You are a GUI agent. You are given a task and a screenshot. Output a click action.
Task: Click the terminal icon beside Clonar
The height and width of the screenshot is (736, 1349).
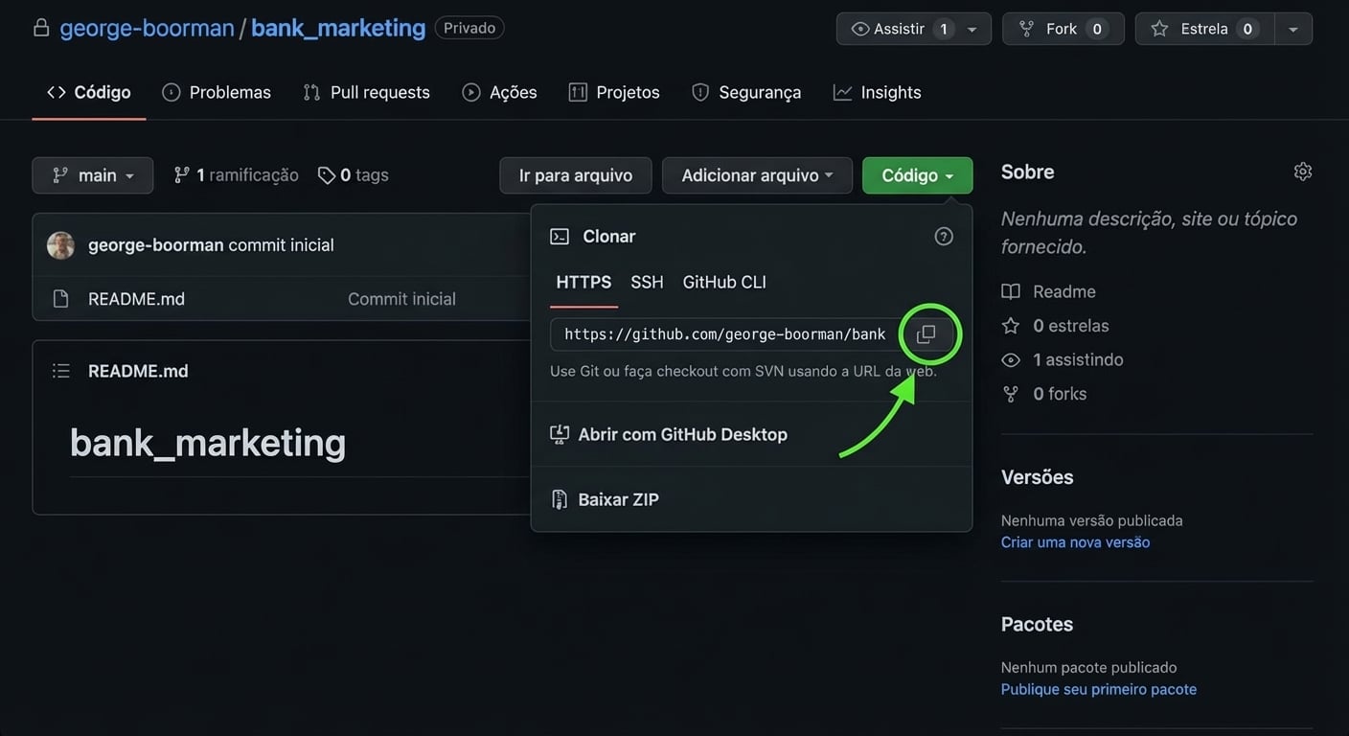[560, 237]
